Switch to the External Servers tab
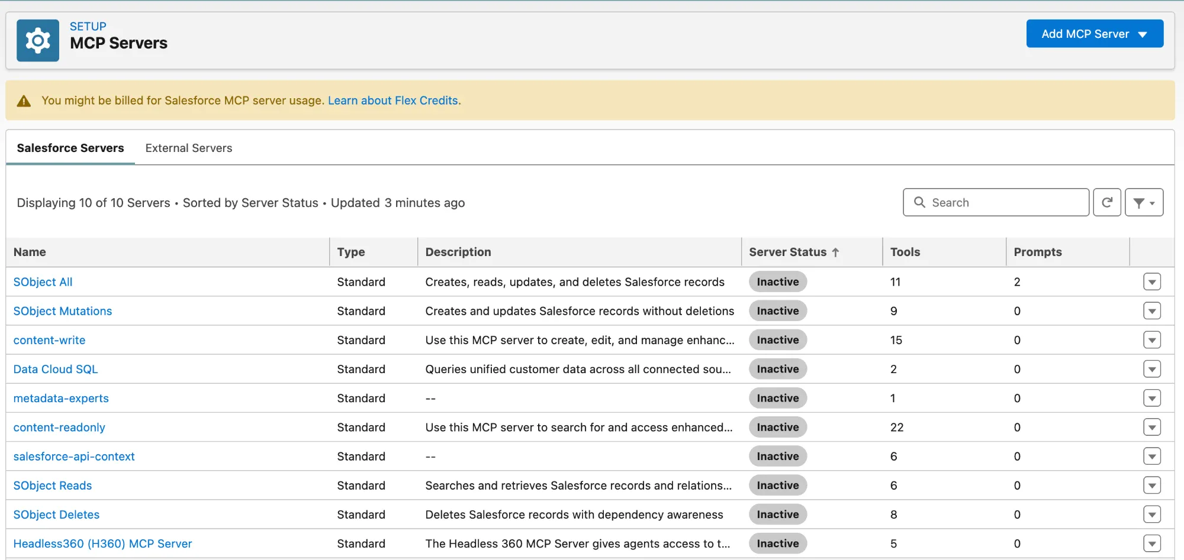Viewport: 1184px width, 560px height. pos(189,148)
